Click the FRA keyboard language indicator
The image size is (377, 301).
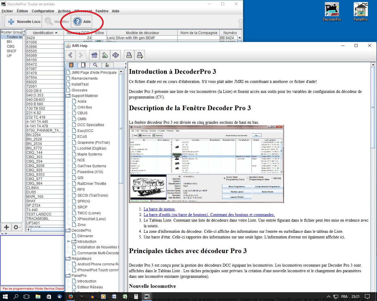[344, 296]
